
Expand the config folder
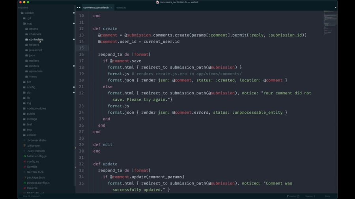click(31, 87)
